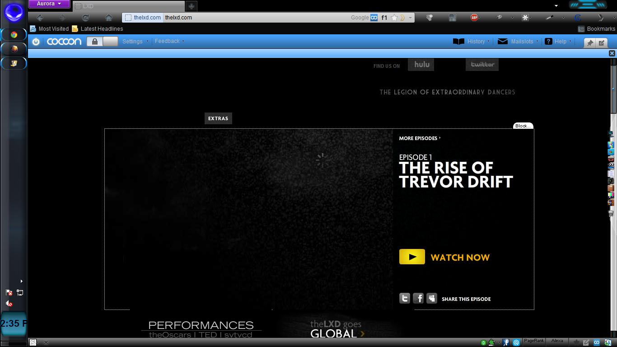Click the muted speaker tray icon
617x347 pixels.
click(9, 304)
